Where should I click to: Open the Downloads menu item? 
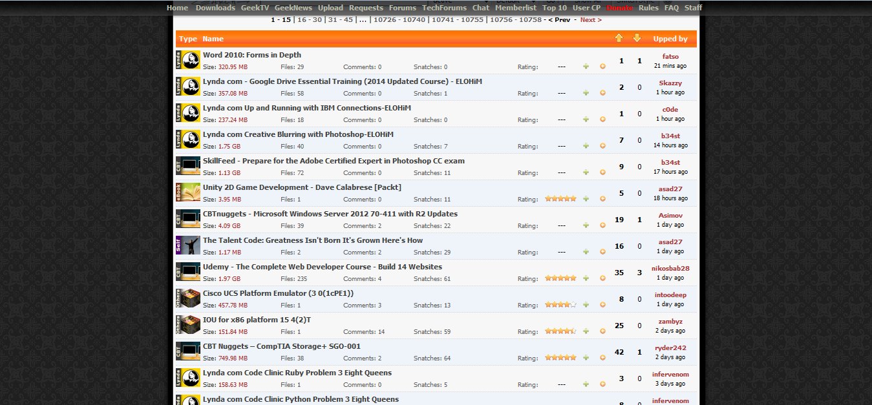pos(215,8)
